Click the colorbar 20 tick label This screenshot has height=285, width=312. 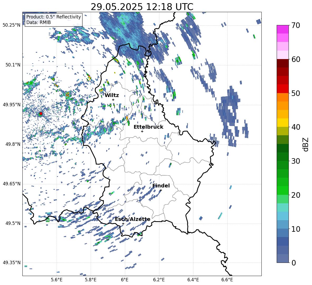click(296, 195)
